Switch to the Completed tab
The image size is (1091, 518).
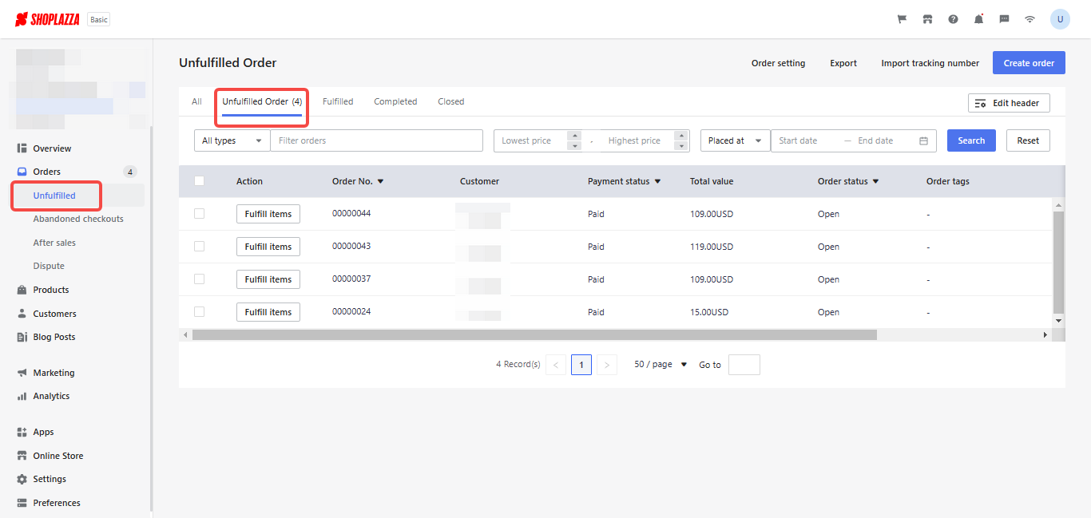coord(395,102)
